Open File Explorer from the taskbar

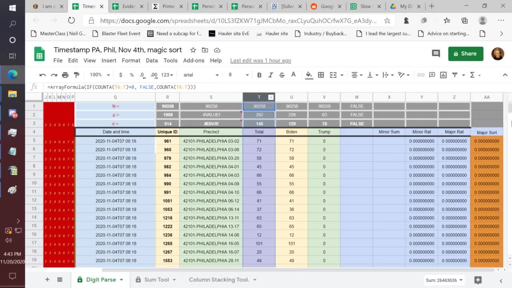pyautogui.click(x=12, y=94)
